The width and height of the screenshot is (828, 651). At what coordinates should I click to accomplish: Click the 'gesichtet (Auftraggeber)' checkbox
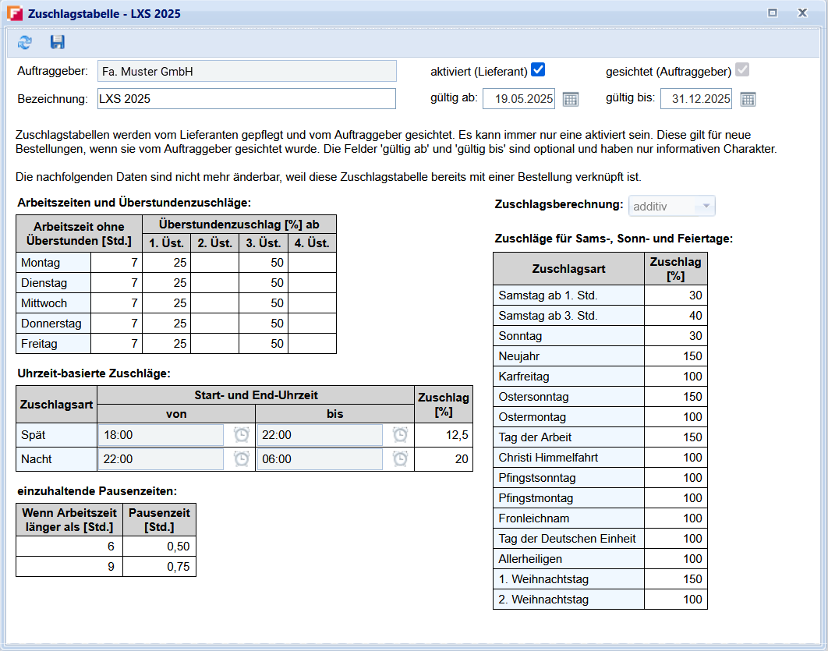(x=742, y=70)
